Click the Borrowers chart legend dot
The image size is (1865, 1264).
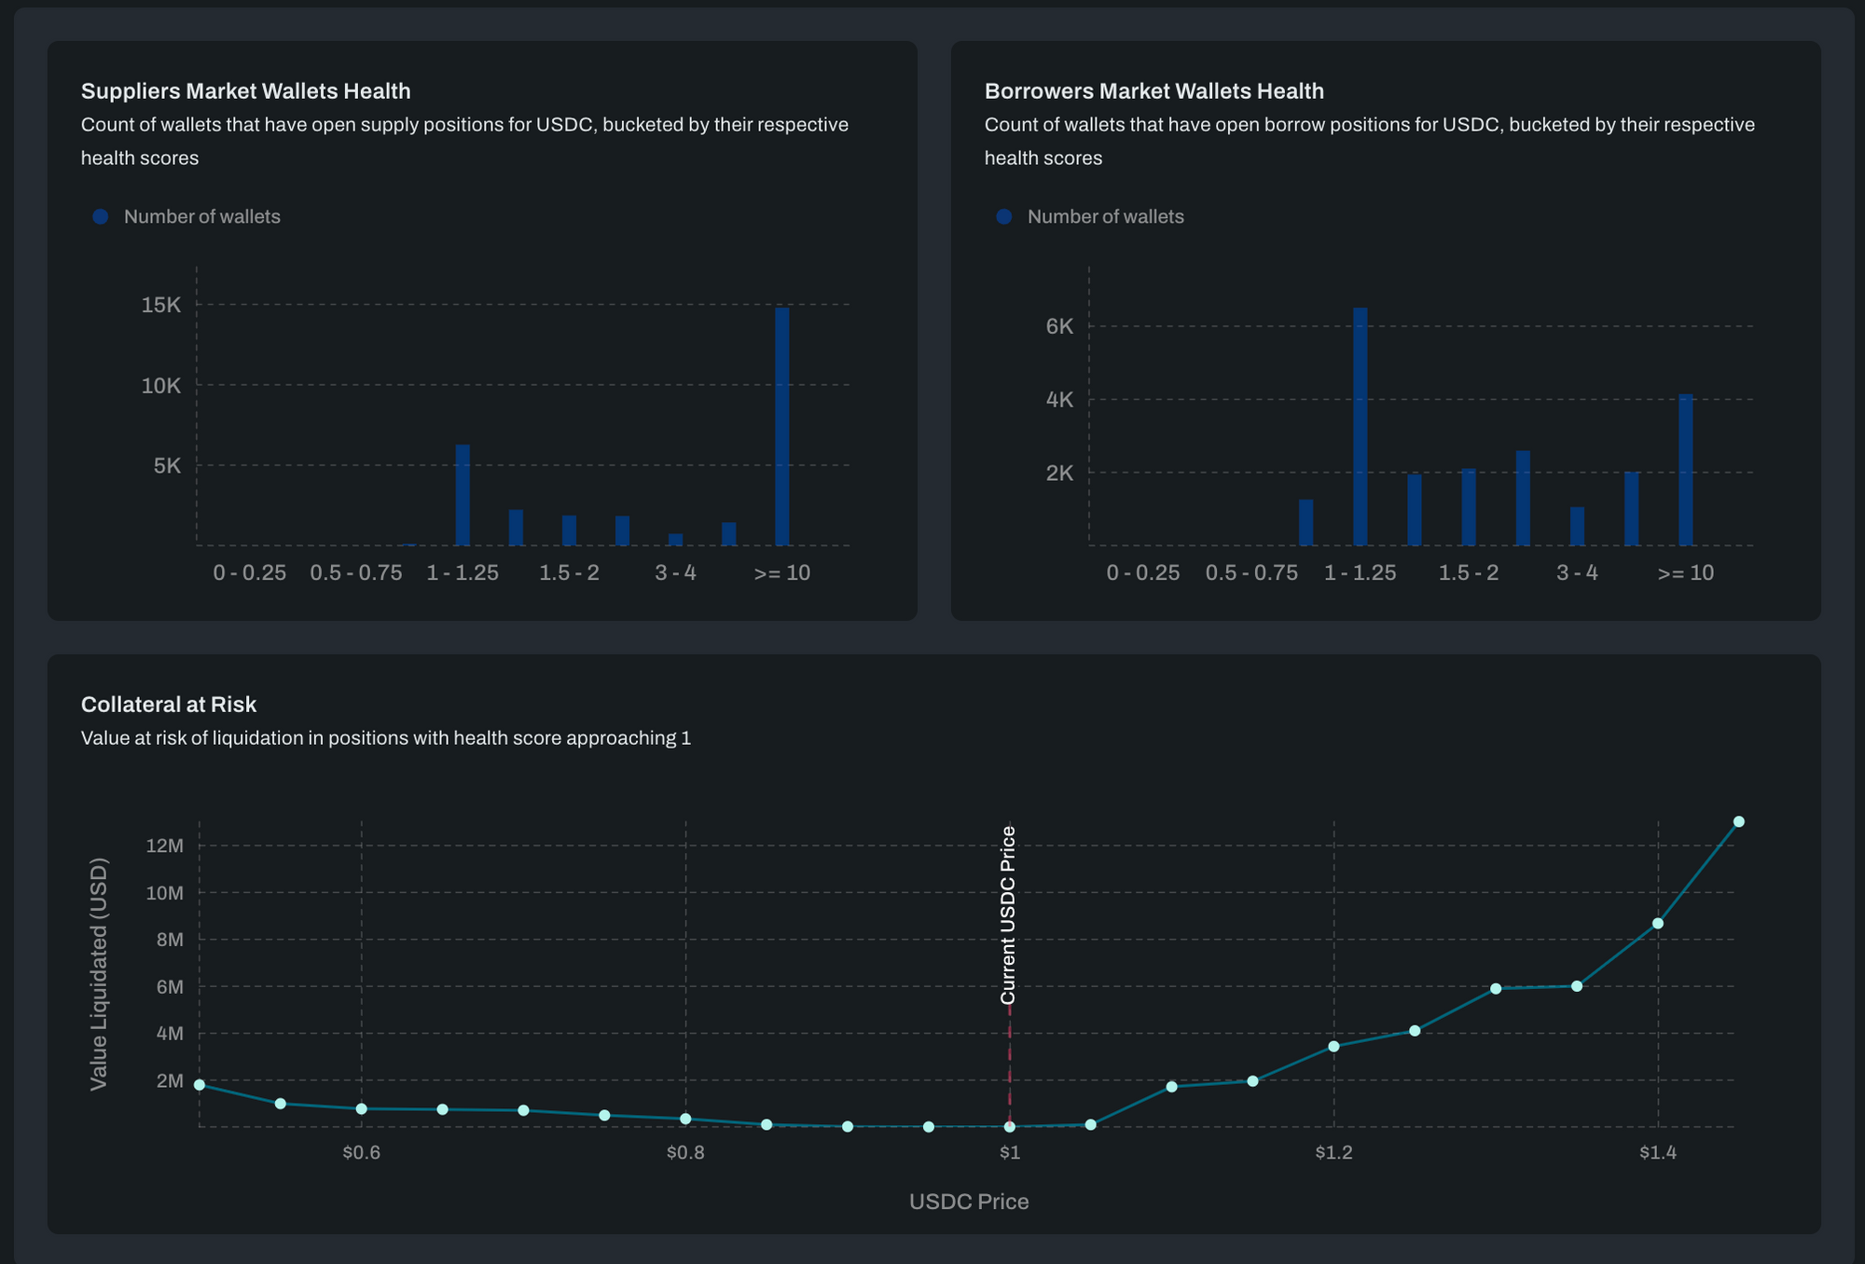point(1004,216)
